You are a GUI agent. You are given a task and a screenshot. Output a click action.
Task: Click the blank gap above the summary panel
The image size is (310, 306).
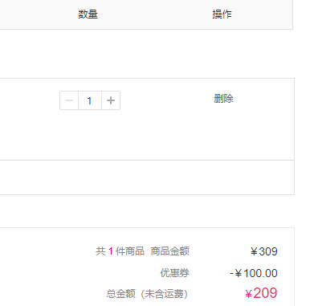(147, 211)
